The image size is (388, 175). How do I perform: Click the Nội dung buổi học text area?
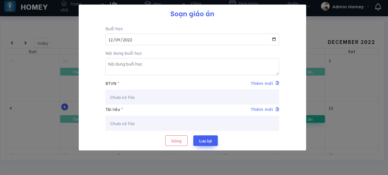[x=192, y=66]
